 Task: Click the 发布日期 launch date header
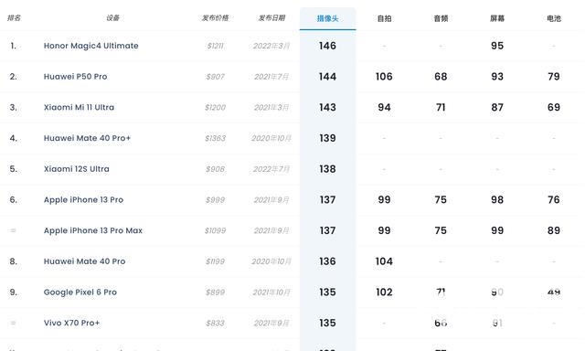tap(271, 18)
